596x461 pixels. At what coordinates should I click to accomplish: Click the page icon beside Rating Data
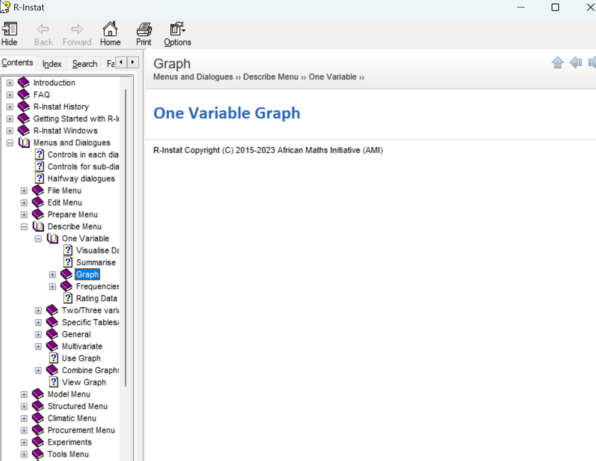[x=68, y=298]
